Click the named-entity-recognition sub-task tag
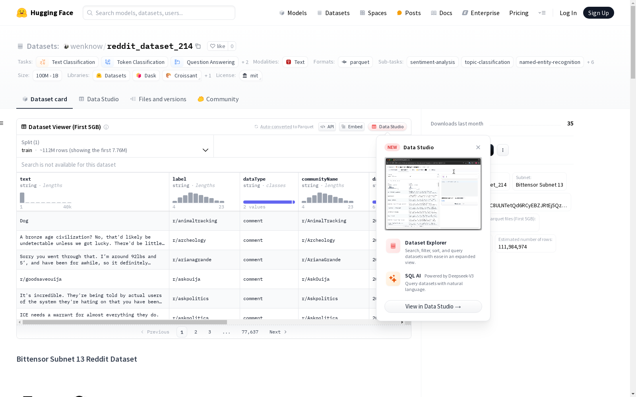The height and width of the screenshot is (397, 636). click(x=550, y=62)
